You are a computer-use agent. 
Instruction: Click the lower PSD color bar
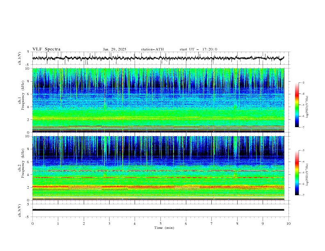click(297, 173)
